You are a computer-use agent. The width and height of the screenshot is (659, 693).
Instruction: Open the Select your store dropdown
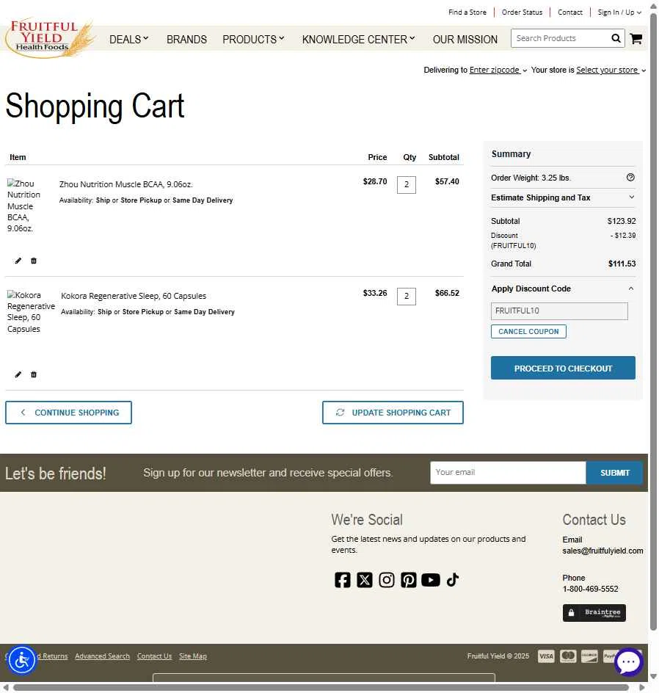611,70
